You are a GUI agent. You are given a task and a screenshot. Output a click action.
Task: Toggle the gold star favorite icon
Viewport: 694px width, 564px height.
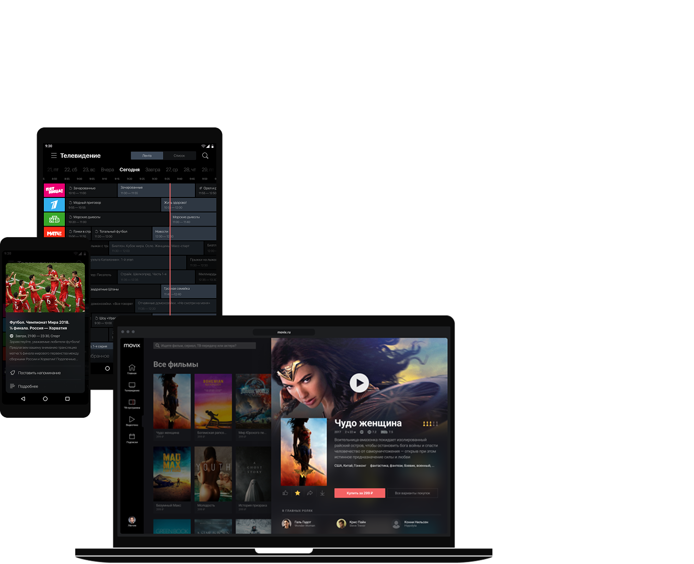[297, 493]
